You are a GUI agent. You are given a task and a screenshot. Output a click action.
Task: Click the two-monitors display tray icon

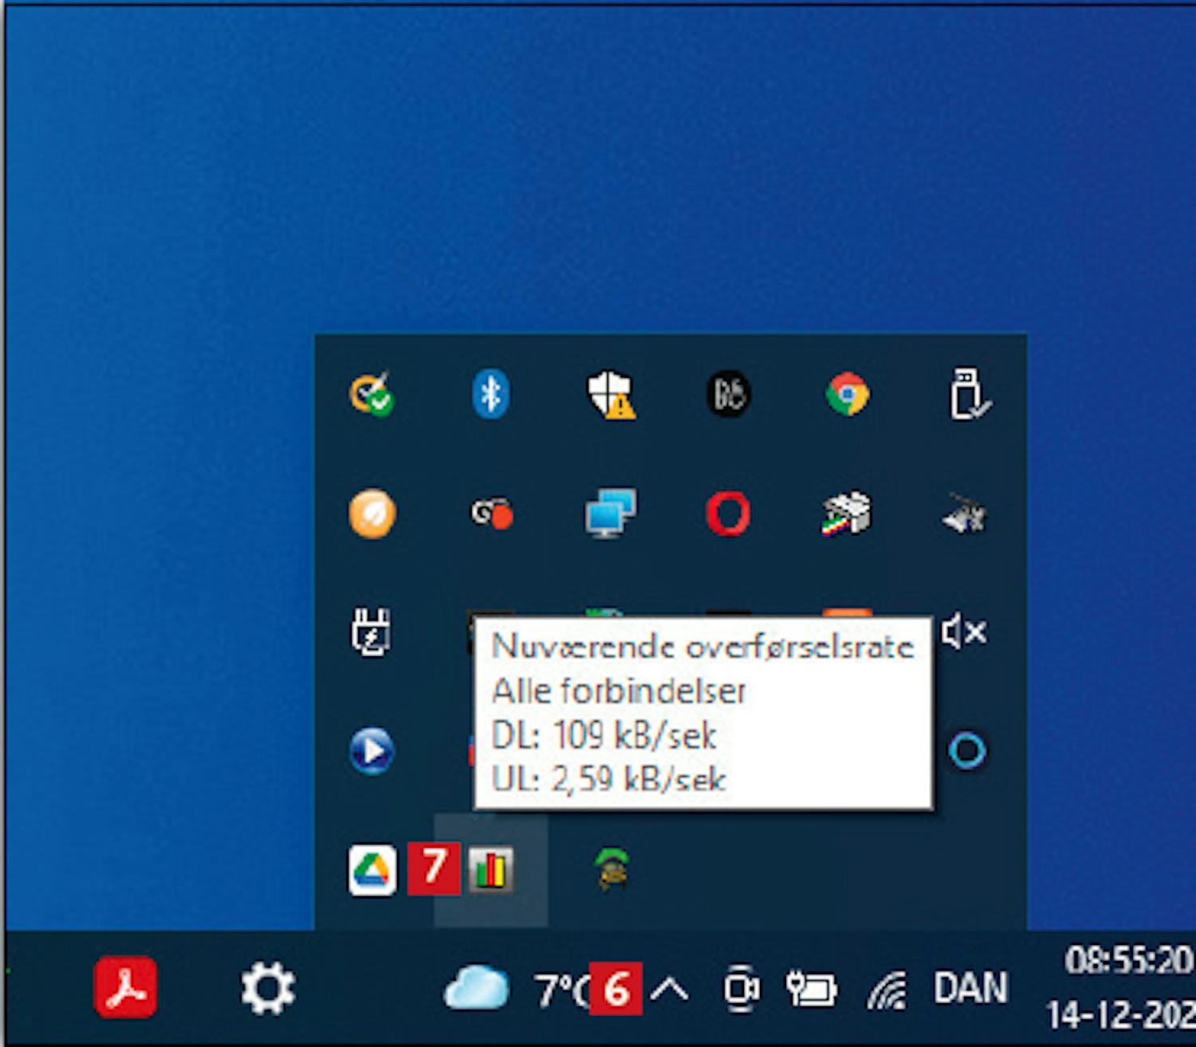click(610, 514)
